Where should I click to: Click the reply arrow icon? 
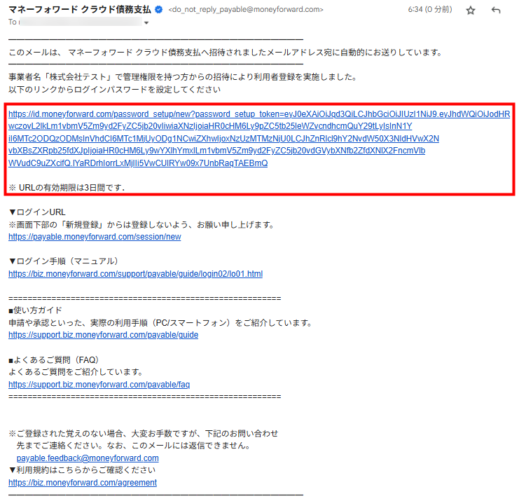click(495, 11)
